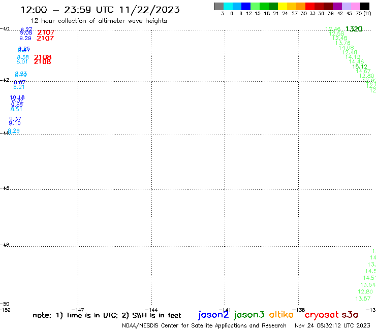Select the 14.08 wave height reading
This screenshot has width=376, height=330.
point(346,48)
